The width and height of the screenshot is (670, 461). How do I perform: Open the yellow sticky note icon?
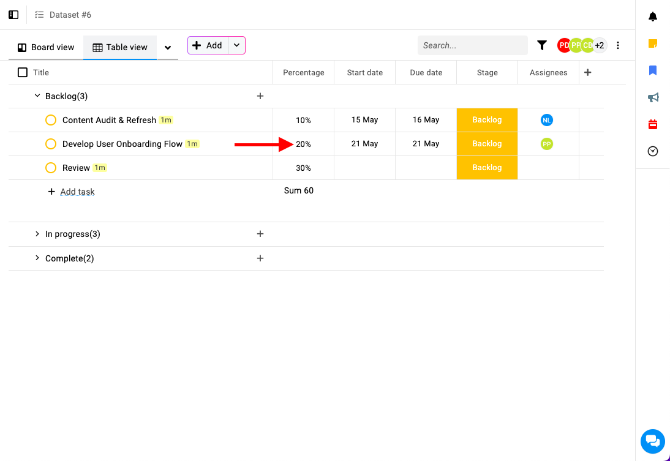[x=652, y=43]
